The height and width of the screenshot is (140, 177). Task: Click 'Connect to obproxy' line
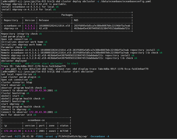tap(16, 109)
